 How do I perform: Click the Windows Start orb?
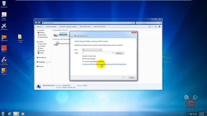pos(3,114)
